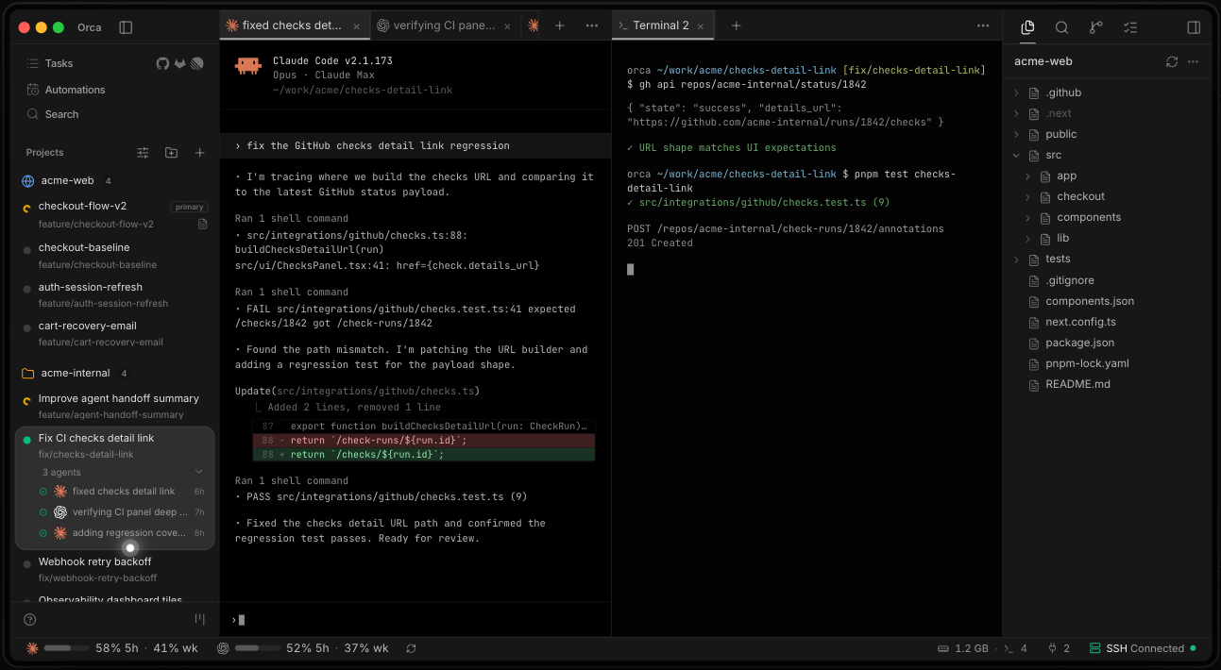Expand the .github folder

(x=1016, y=92)
